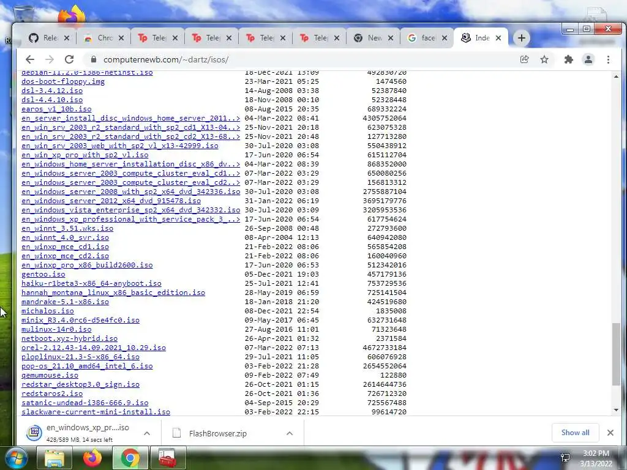Viewport: 627px width, 470px height.
Task: Click netboot.xyz-hybrid.iso link
Action: 70,338
